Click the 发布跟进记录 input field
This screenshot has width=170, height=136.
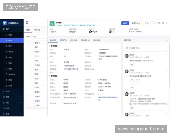pyautogui.click(x=144, y=48)
